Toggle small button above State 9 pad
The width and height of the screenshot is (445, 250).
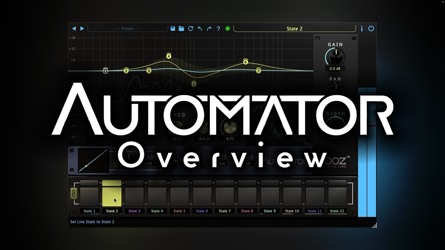[270, 183]
